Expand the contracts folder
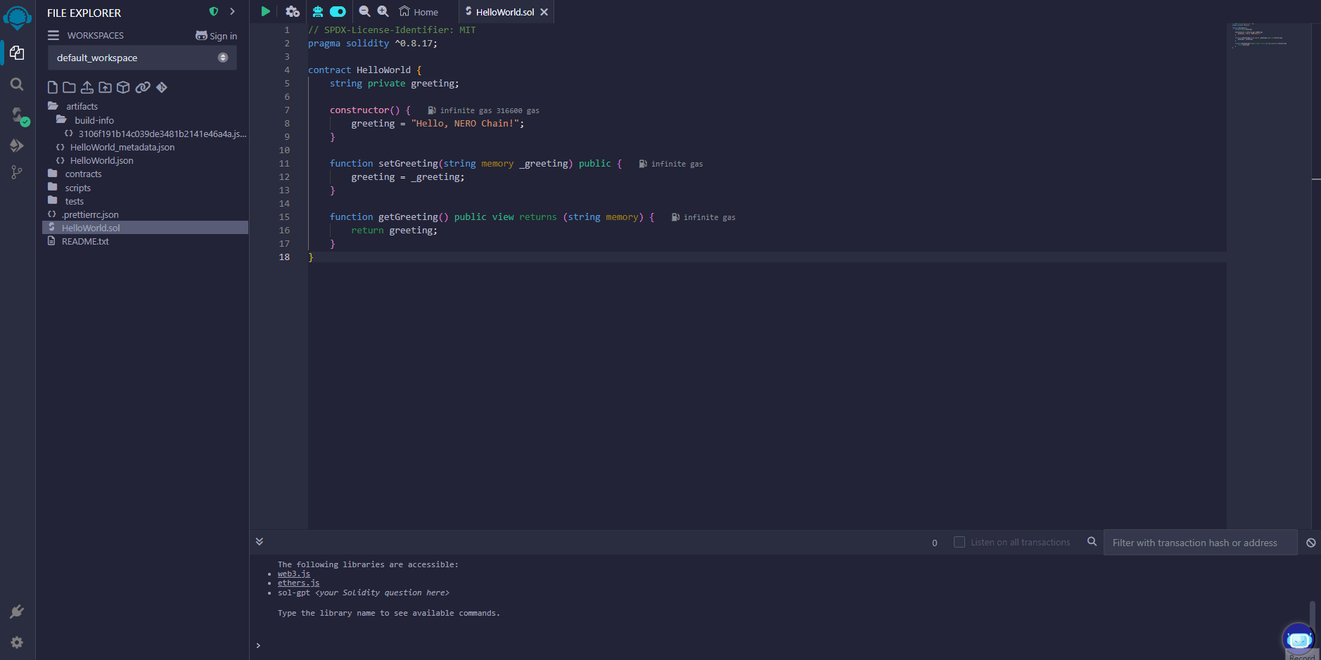The image size is (1321, 660). [83, 174]
